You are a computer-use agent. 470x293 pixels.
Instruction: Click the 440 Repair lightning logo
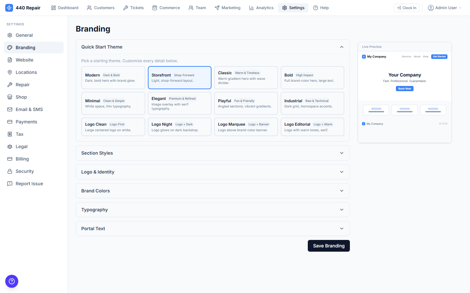[9, 7]
